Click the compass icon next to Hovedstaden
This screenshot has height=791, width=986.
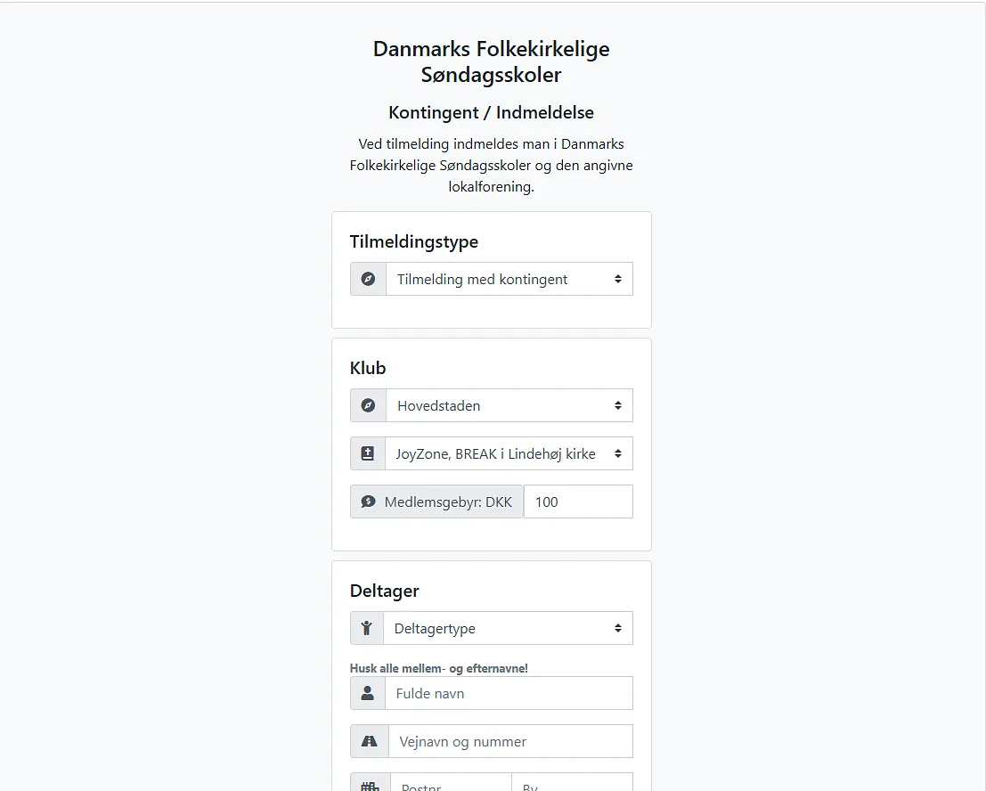coord(368,405)
